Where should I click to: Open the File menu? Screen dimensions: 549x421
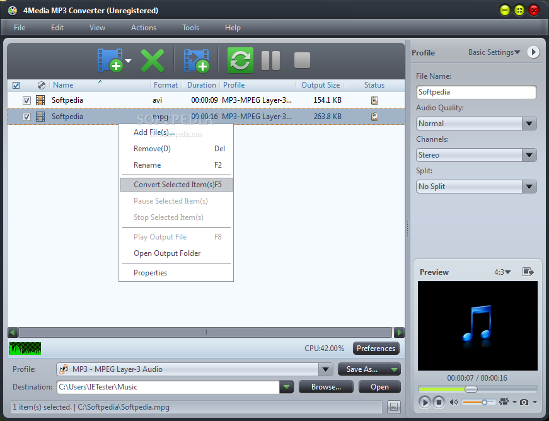click(x=20, y=28)
